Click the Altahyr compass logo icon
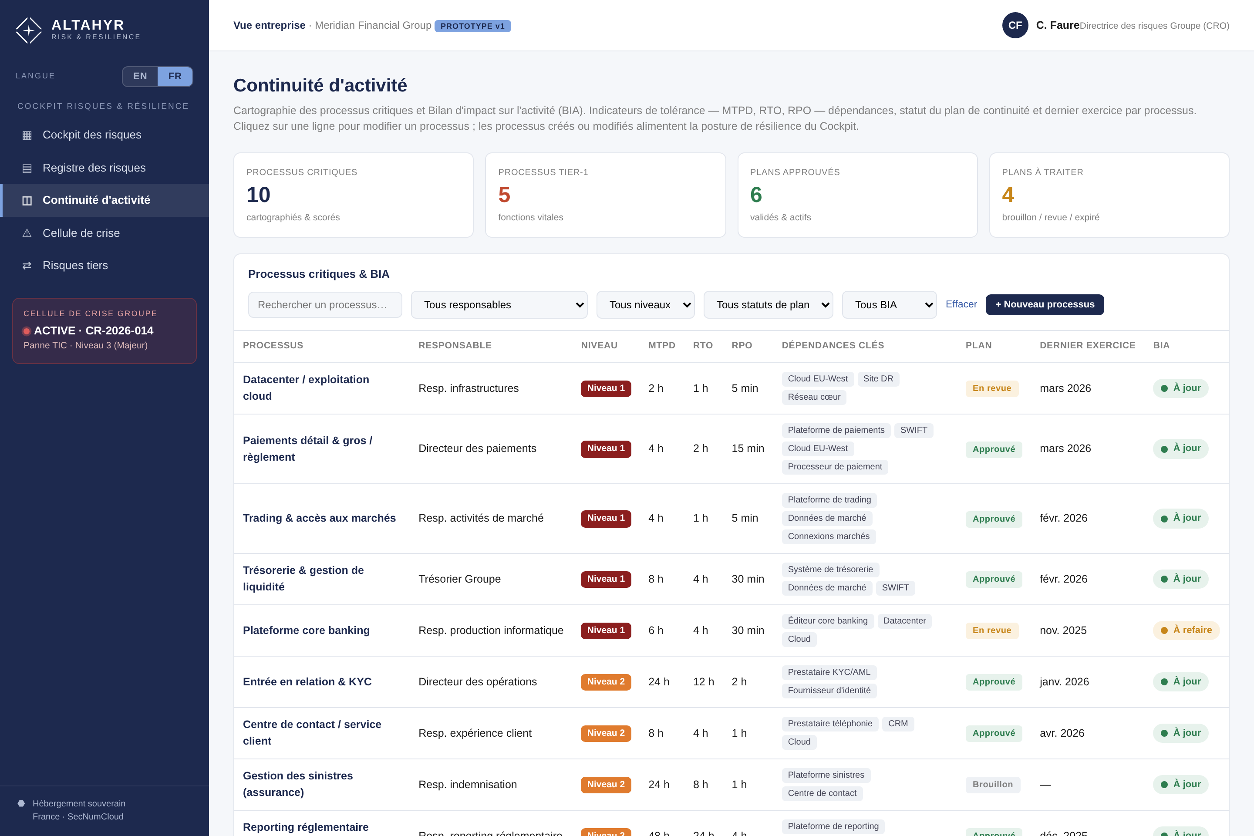 [x=28, y=30]
